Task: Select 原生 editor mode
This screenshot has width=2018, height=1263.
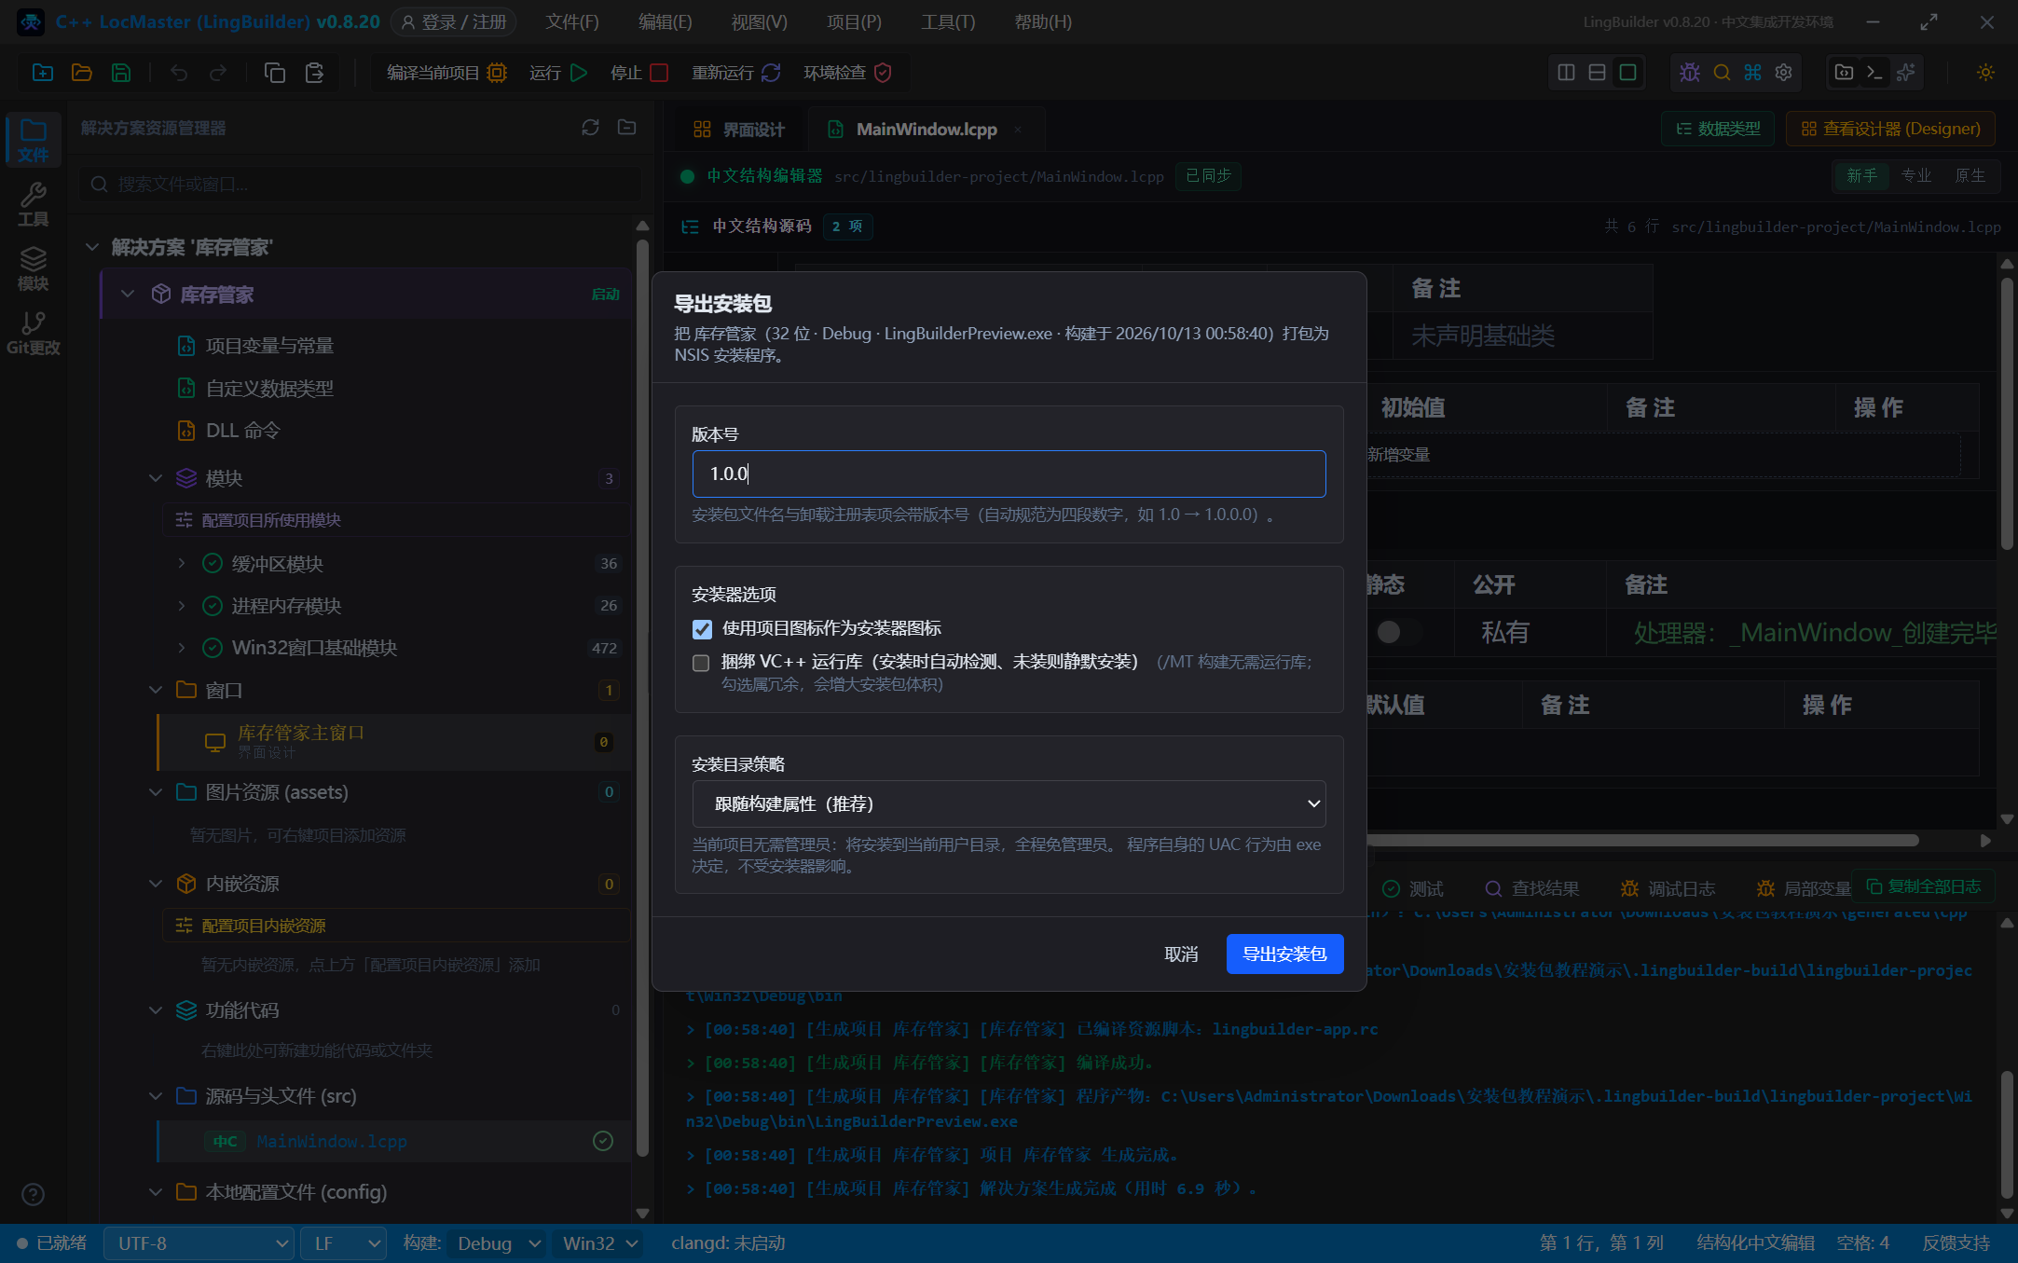Action: pos(1970,175)
